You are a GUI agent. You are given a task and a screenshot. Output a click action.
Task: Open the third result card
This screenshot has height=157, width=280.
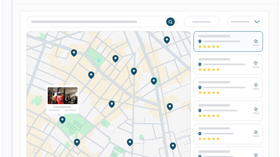point(228,88)
